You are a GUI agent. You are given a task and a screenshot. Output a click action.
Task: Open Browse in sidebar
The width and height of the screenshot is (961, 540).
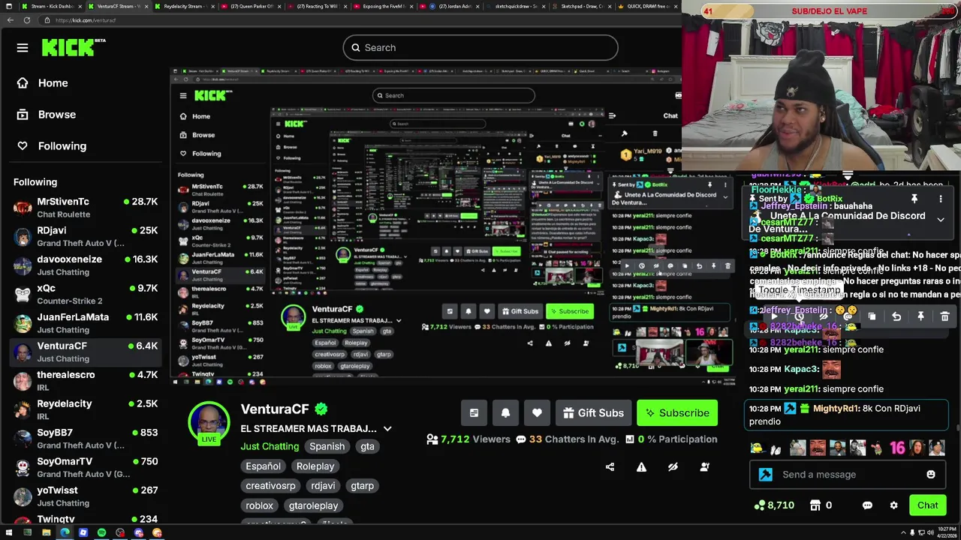[x=47, y=115]
